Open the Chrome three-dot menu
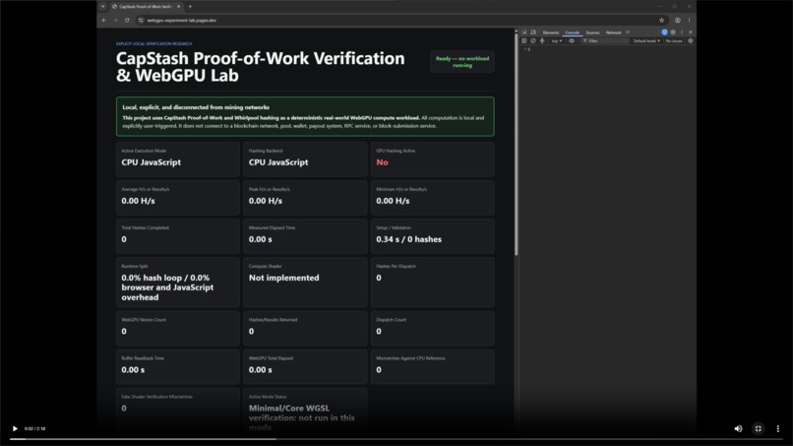Viewport: 793px width, 446px height. click(x=689, y=21)
